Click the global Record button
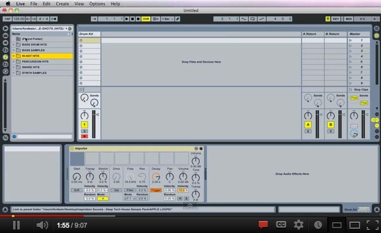The width and height of the screenshot is (381, 233). [x=138, y=19]
